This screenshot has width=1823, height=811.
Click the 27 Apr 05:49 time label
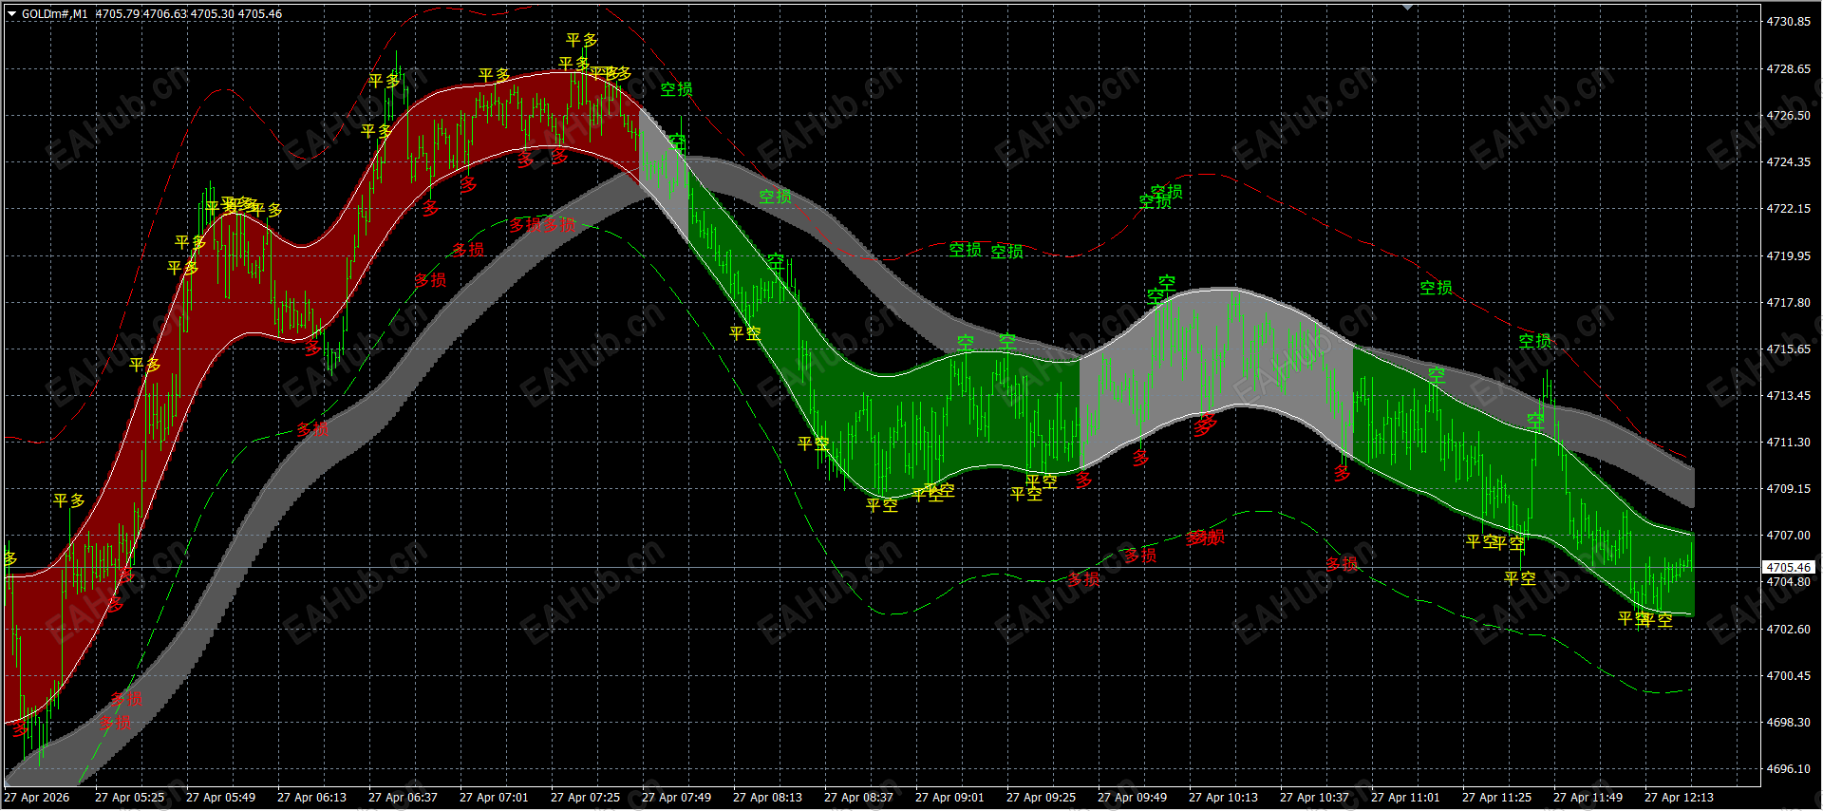click(x=220, y=798)
